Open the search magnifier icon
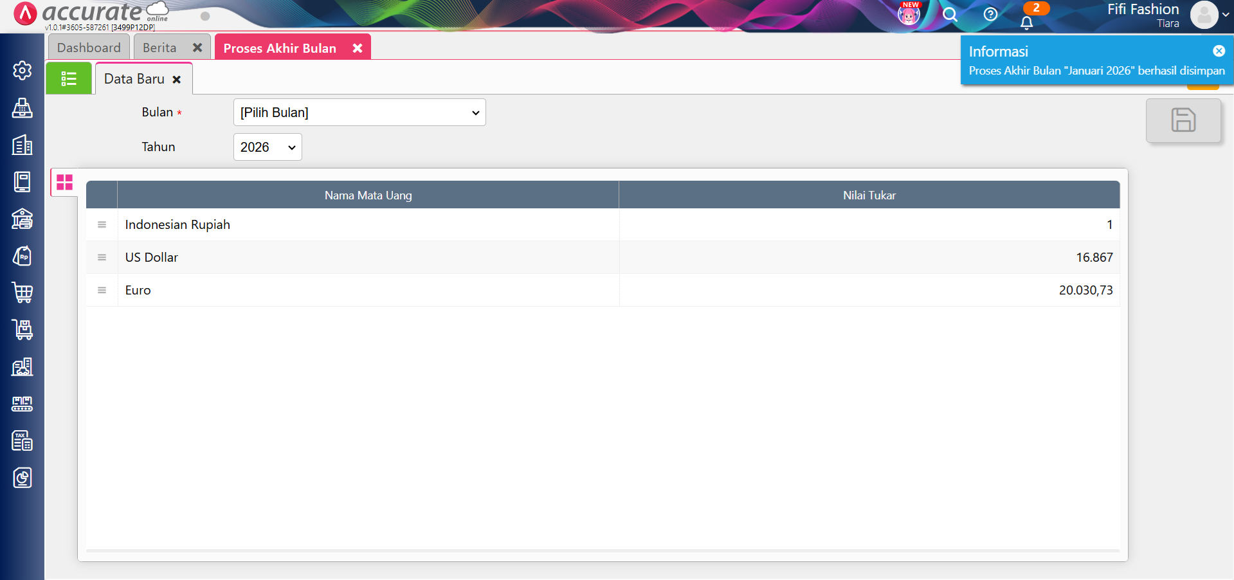This screenshot has height=580, width=1234. tap(950, 15)
